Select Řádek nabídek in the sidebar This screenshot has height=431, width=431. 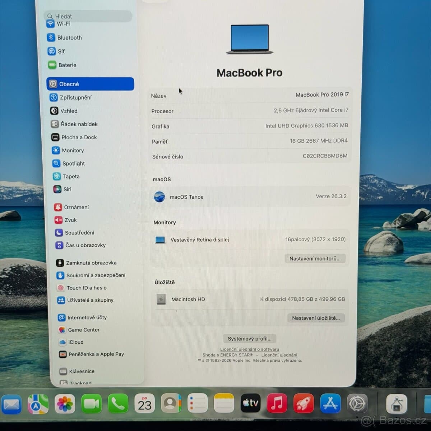click(x=74, y=124)
